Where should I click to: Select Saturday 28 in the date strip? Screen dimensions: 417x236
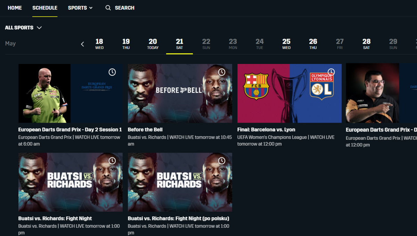coord(367,44)
